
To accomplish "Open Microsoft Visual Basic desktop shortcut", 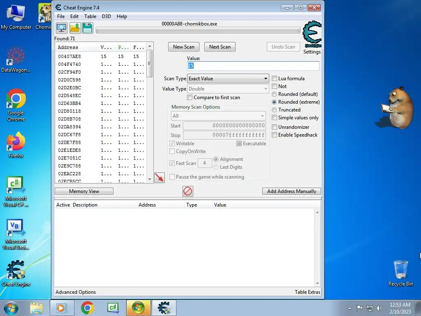I will (x=16, y=234).
